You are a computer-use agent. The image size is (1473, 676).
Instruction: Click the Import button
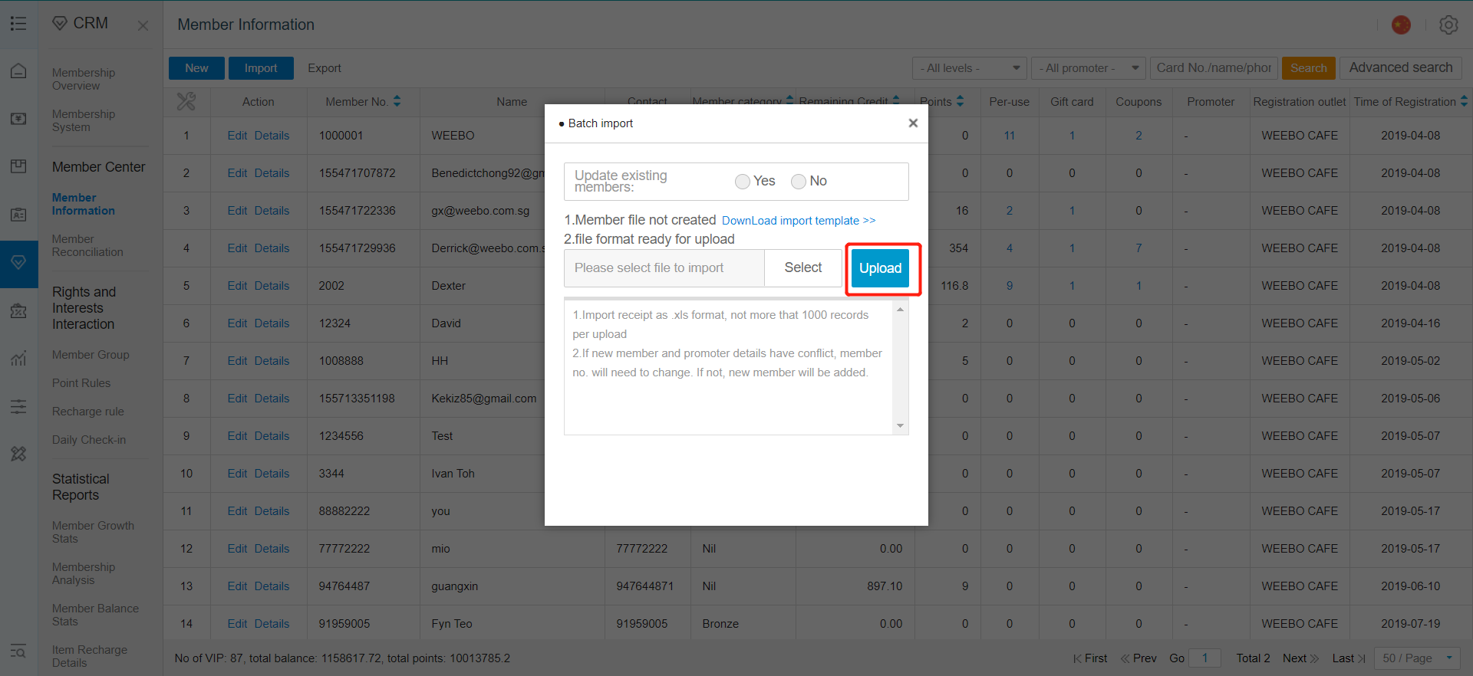[x=261, y=68]
